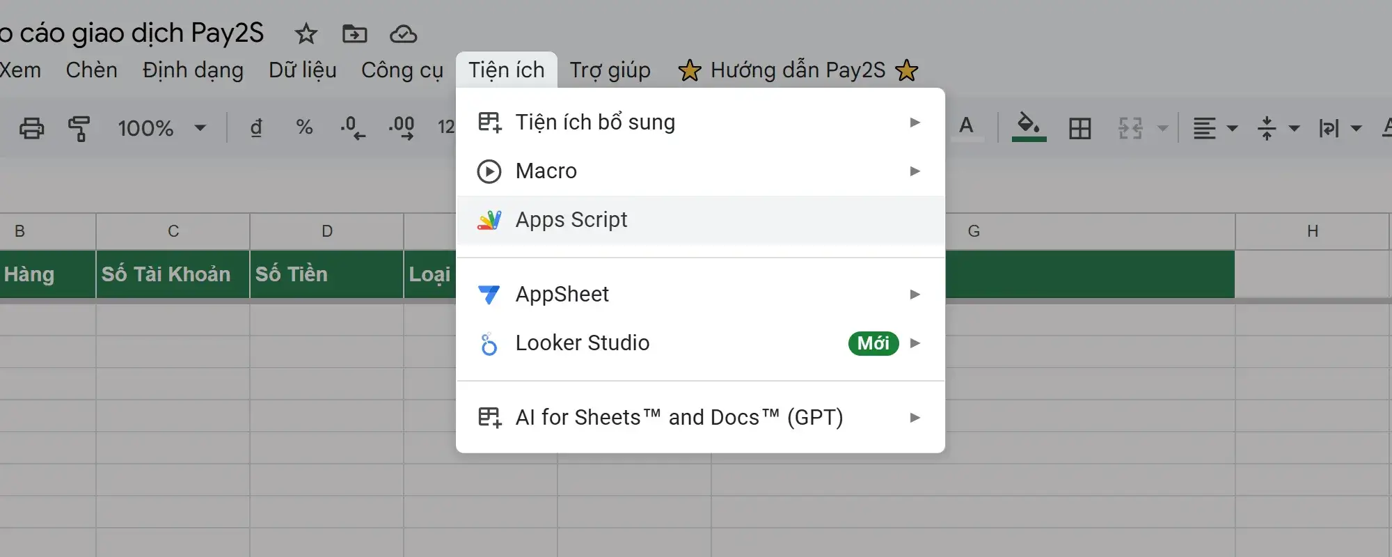Select column G header

click(x=974, y=231)
